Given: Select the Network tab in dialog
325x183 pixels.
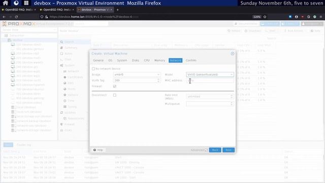Looking at the screenshot, I should [x=175, y=60].
